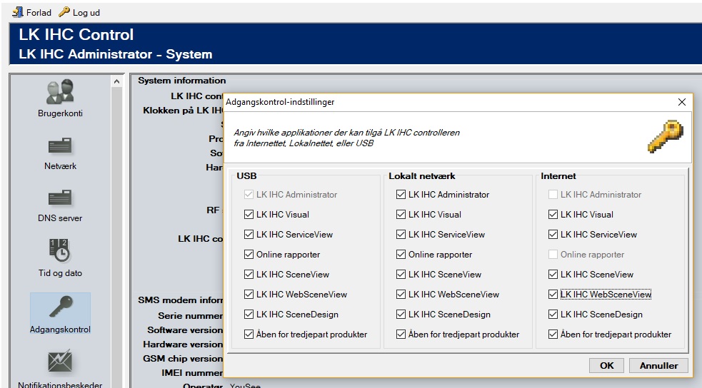The image size is (702, 388).
Task: Click the Log ud key button
Action: tap(64, 12)
